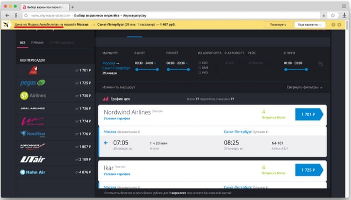
Task: Click flight number N4-167
Action: point(278,143)
